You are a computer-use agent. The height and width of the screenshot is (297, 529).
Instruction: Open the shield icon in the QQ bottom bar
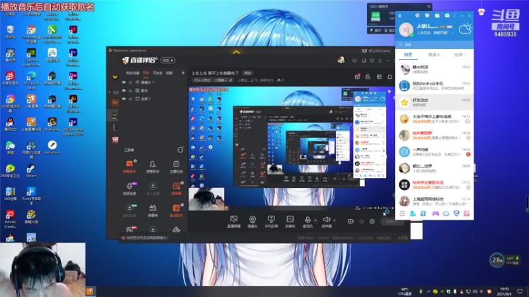pyautogui.click(x=456, y=213)
